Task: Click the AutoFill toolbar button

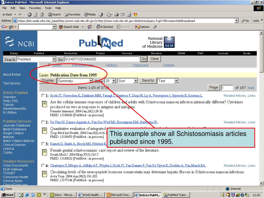Action: [123, 27]
